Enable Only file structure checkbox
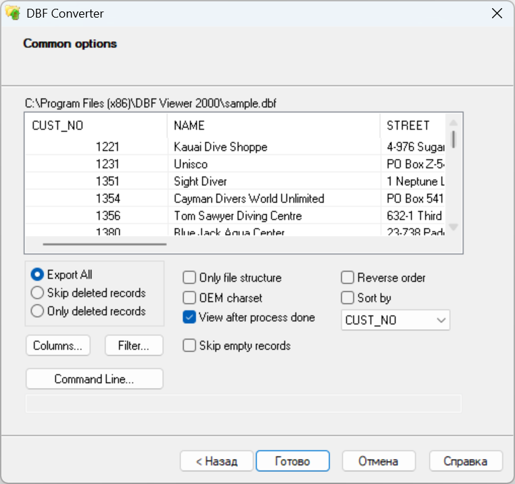 tap(190, 278)
